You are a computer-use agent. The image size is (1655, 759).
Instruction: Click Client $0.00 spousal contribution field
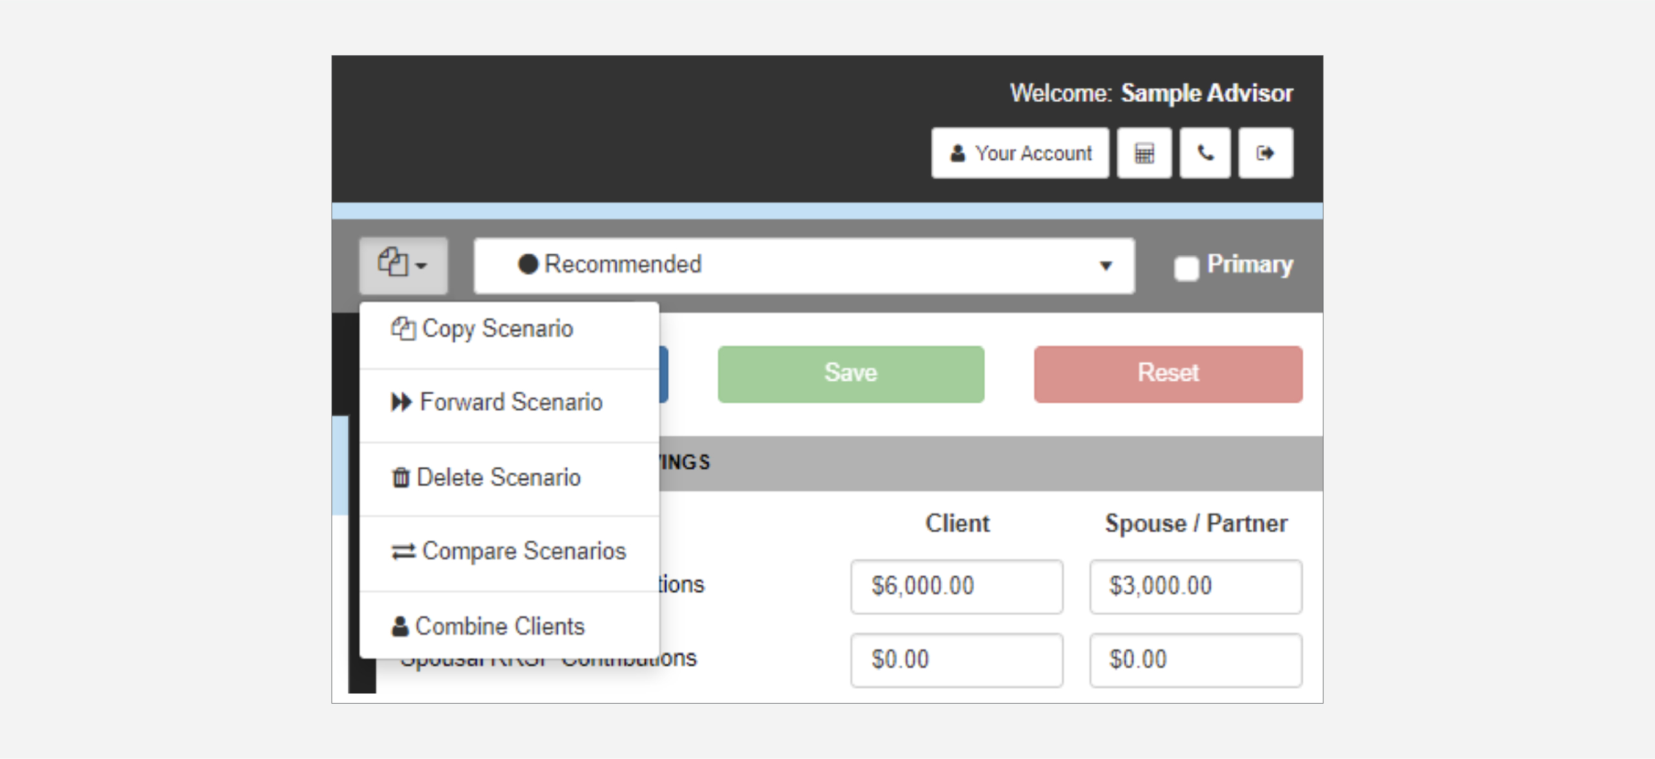pyautogui.click(x=956, y=659)
